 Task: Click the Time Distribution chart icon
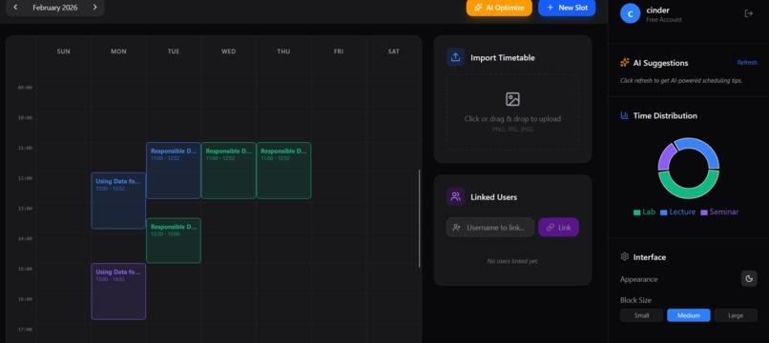(624, 115)
